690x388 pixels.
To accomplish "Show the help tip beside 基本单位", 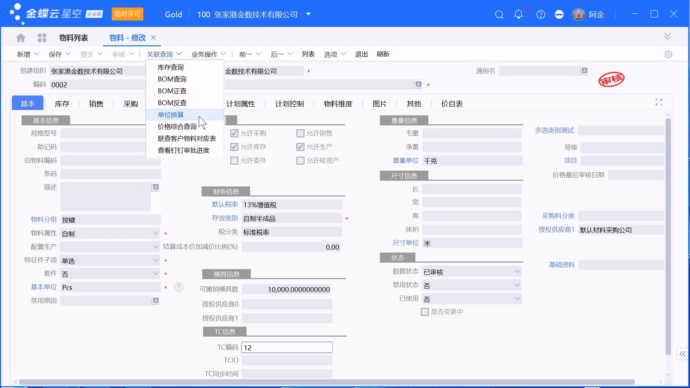I will coord(179,287).
